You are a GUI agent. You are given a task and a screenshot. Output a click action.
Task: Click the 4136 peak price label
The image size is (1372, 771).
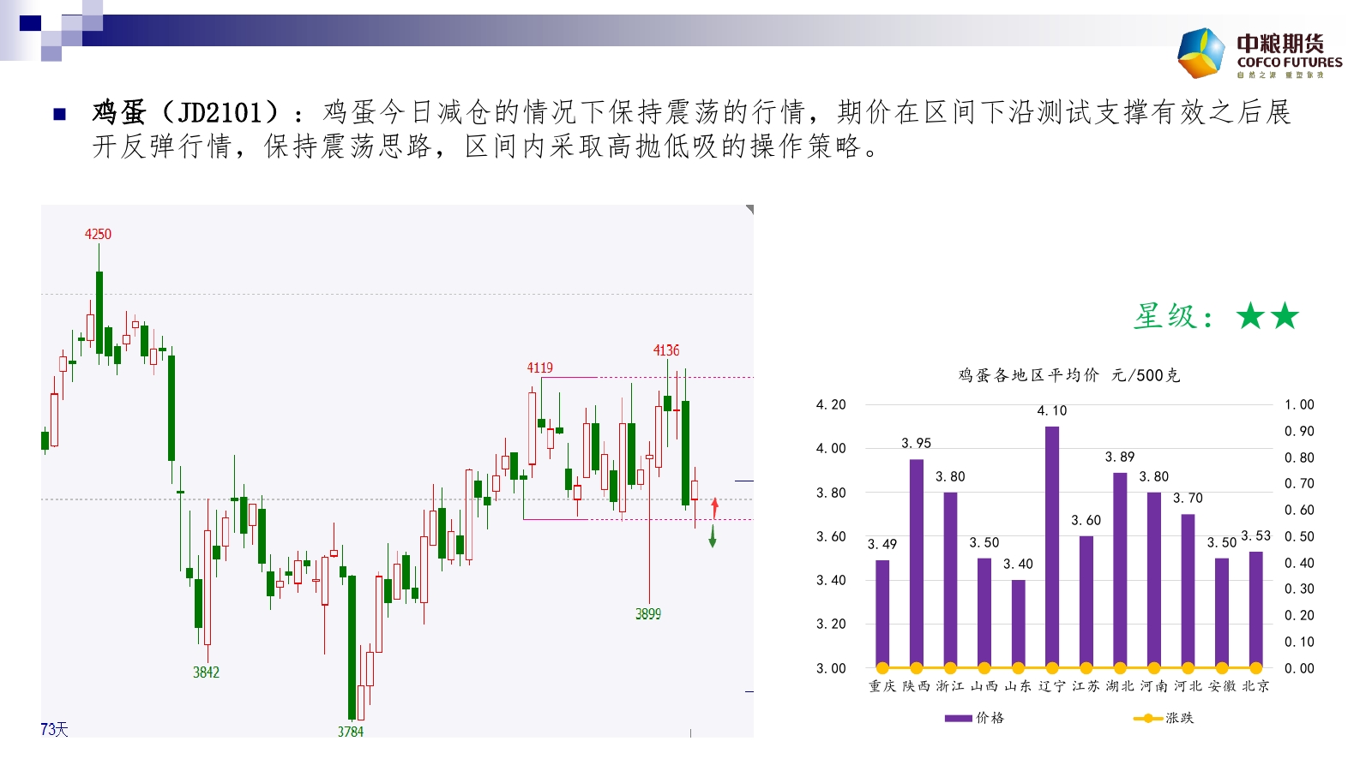click(666, 350)
